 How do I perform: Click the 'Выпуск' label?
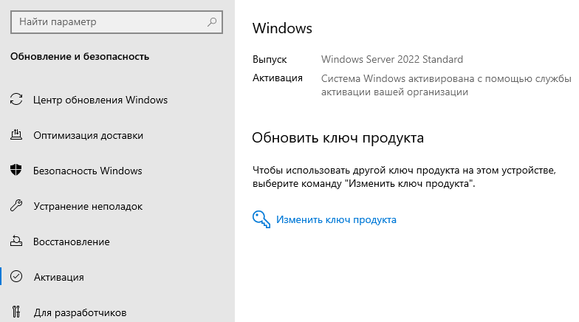point(270,60)
